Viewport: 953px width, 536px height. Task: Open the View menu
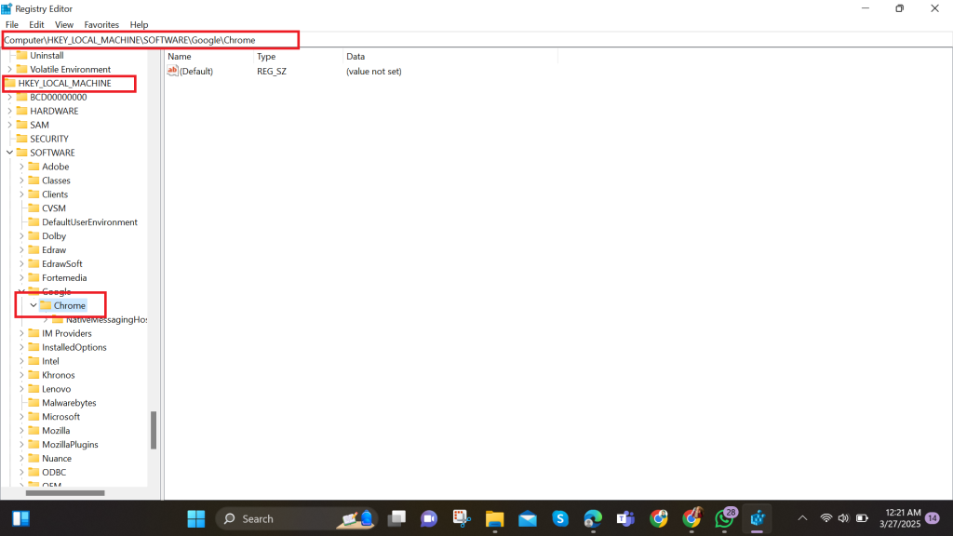coord(64,25)
